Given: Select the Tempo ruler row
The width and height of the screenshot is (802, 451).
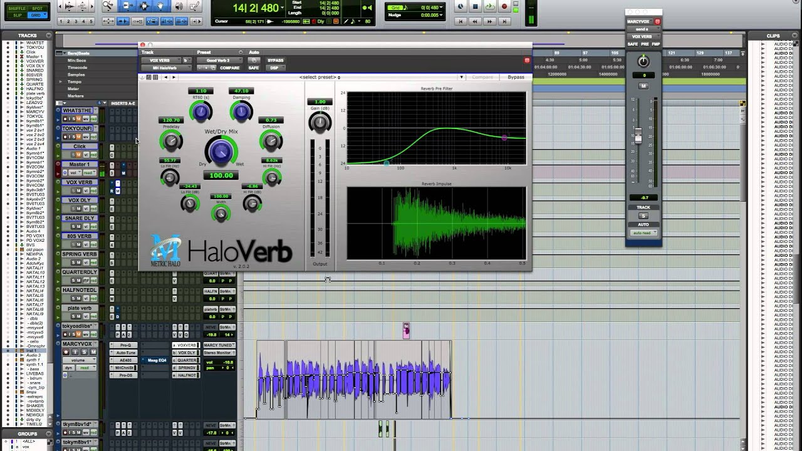Looking at the screenshot, I should pyautogui.click(x=75, y=81).
